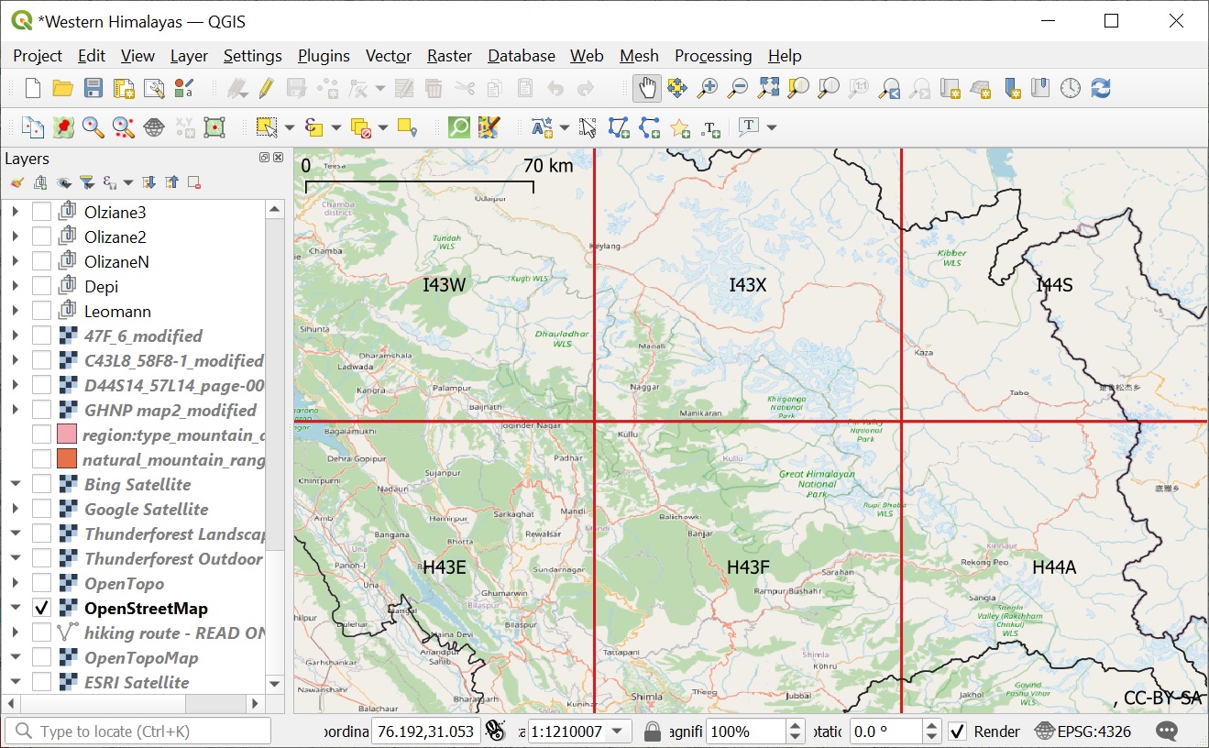Open the Vector menu

point(388,56)
